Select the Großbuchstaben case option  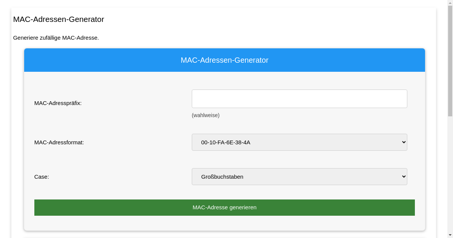[299, 176]
